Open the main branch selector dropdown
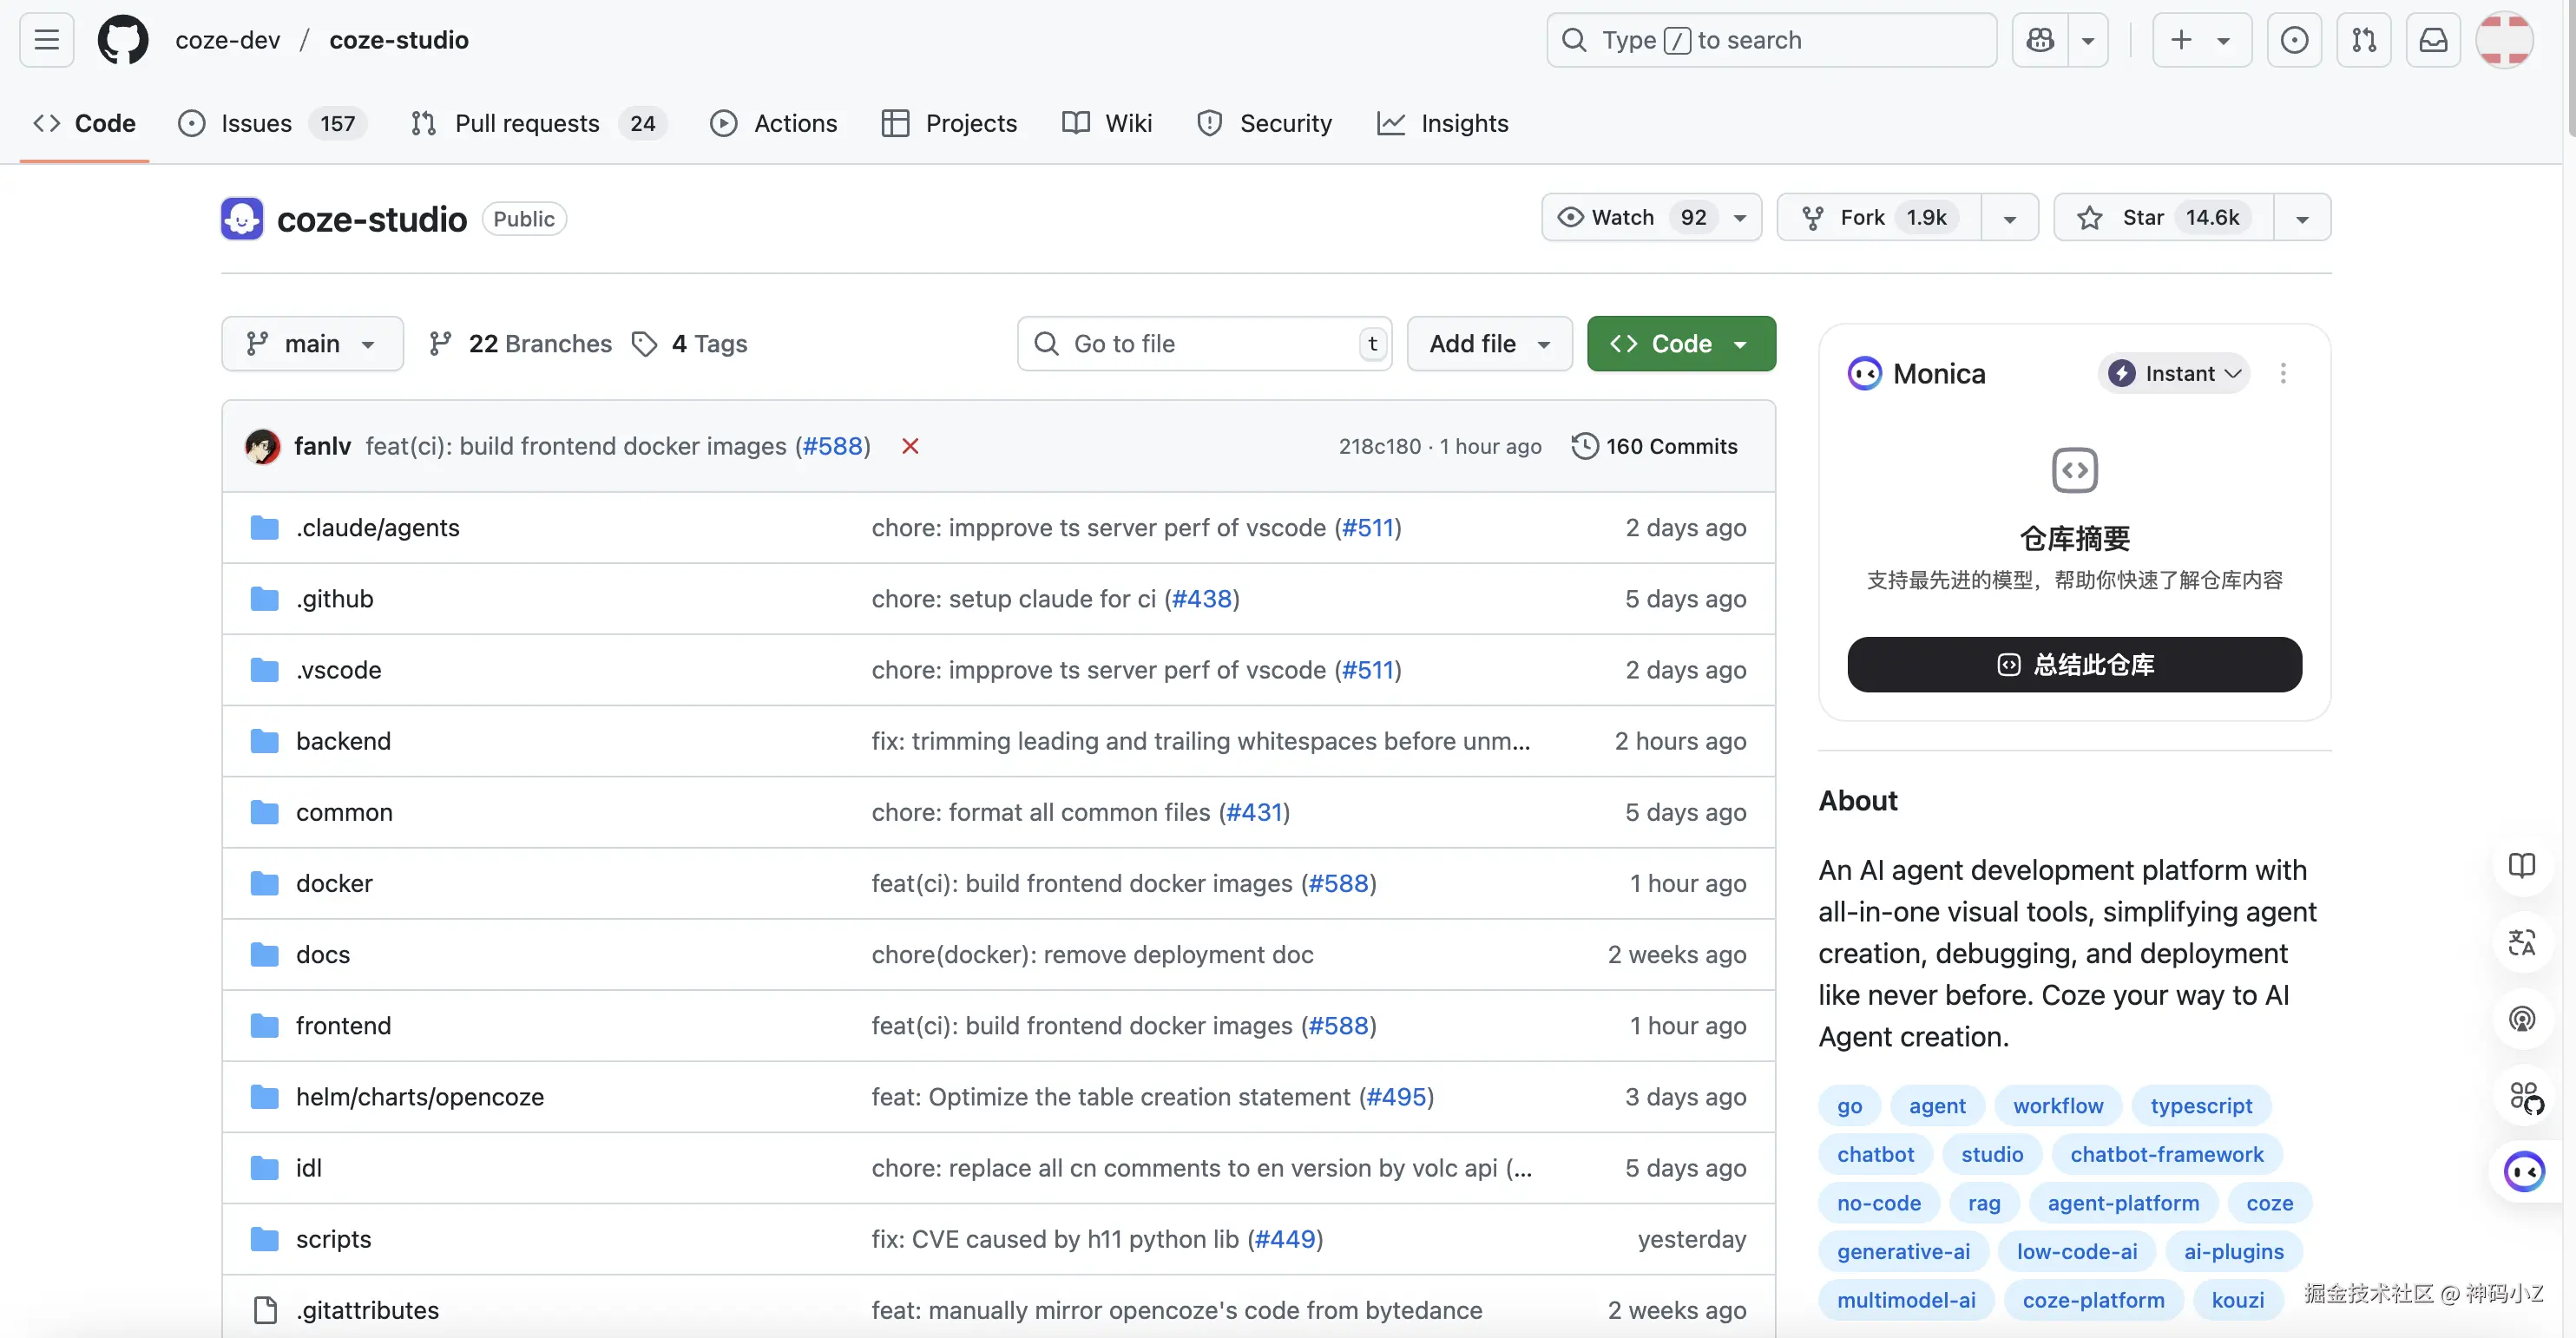2576x1338 pixels. 312,344
